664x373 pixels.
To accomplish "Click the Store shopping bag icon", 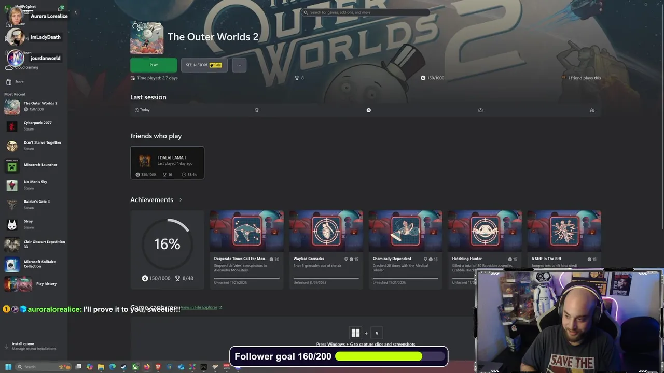I will pos(9,82).
